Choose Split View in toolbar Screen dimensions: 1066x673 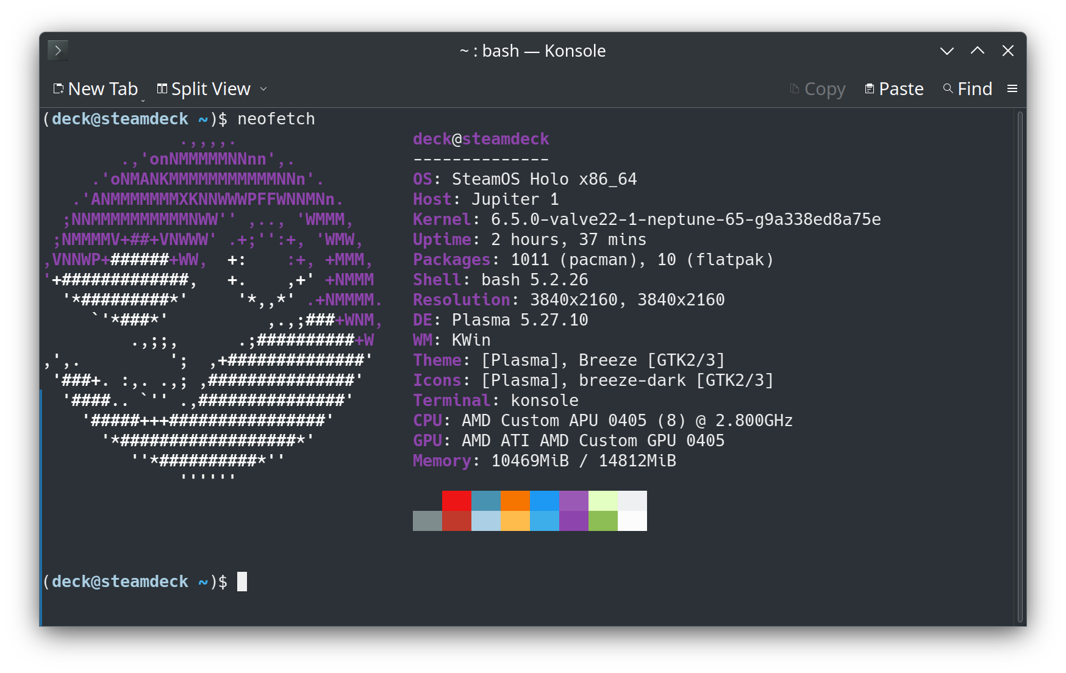pyautogui.click(x=204, y=89)
